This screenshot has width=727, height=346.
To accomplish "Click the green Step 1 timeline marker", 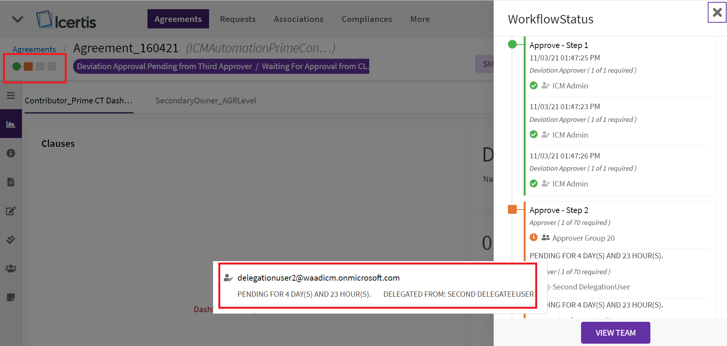I will coord(512,45).
